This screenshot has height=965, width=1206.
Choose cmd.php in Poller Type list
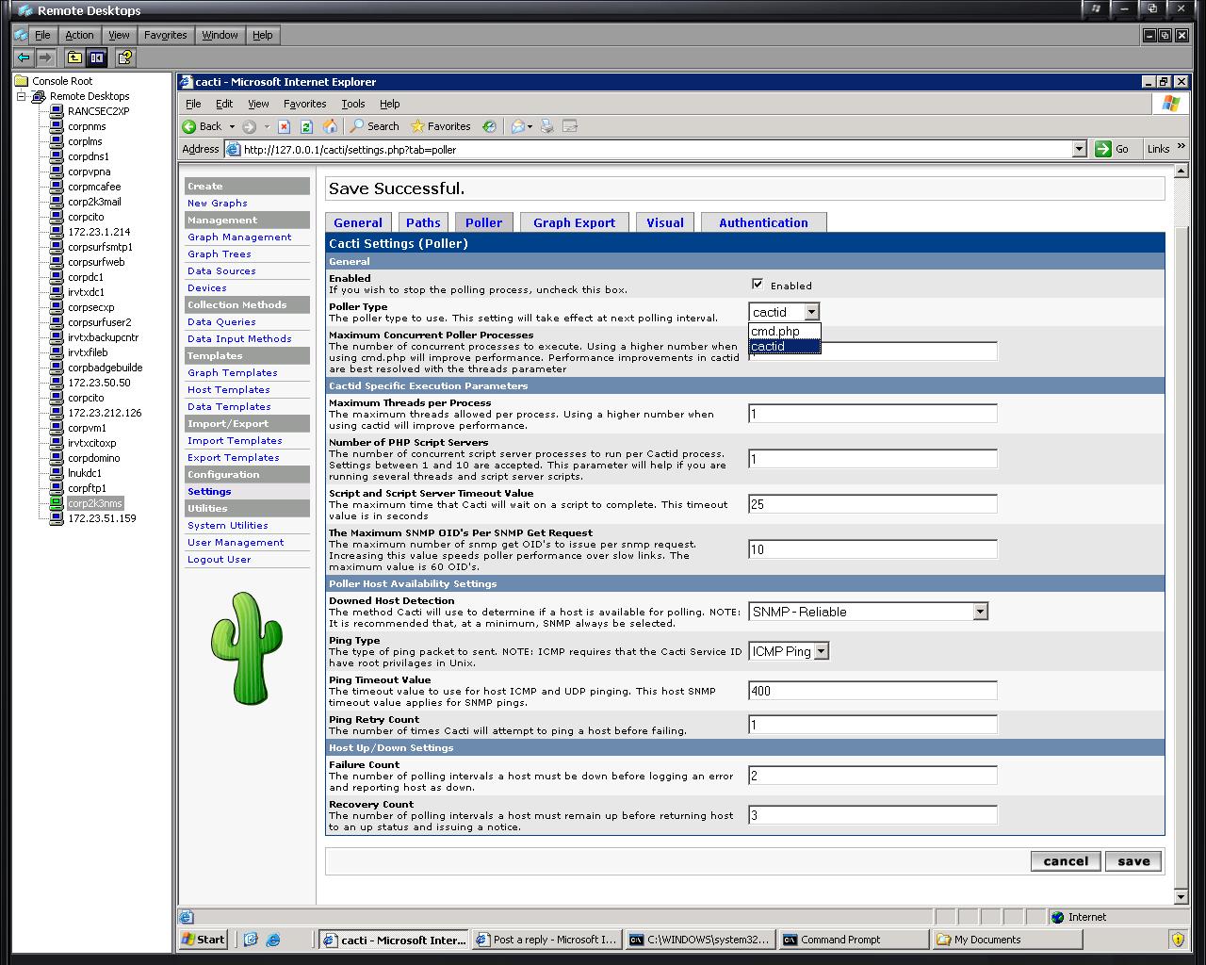(x=785, y=332)
